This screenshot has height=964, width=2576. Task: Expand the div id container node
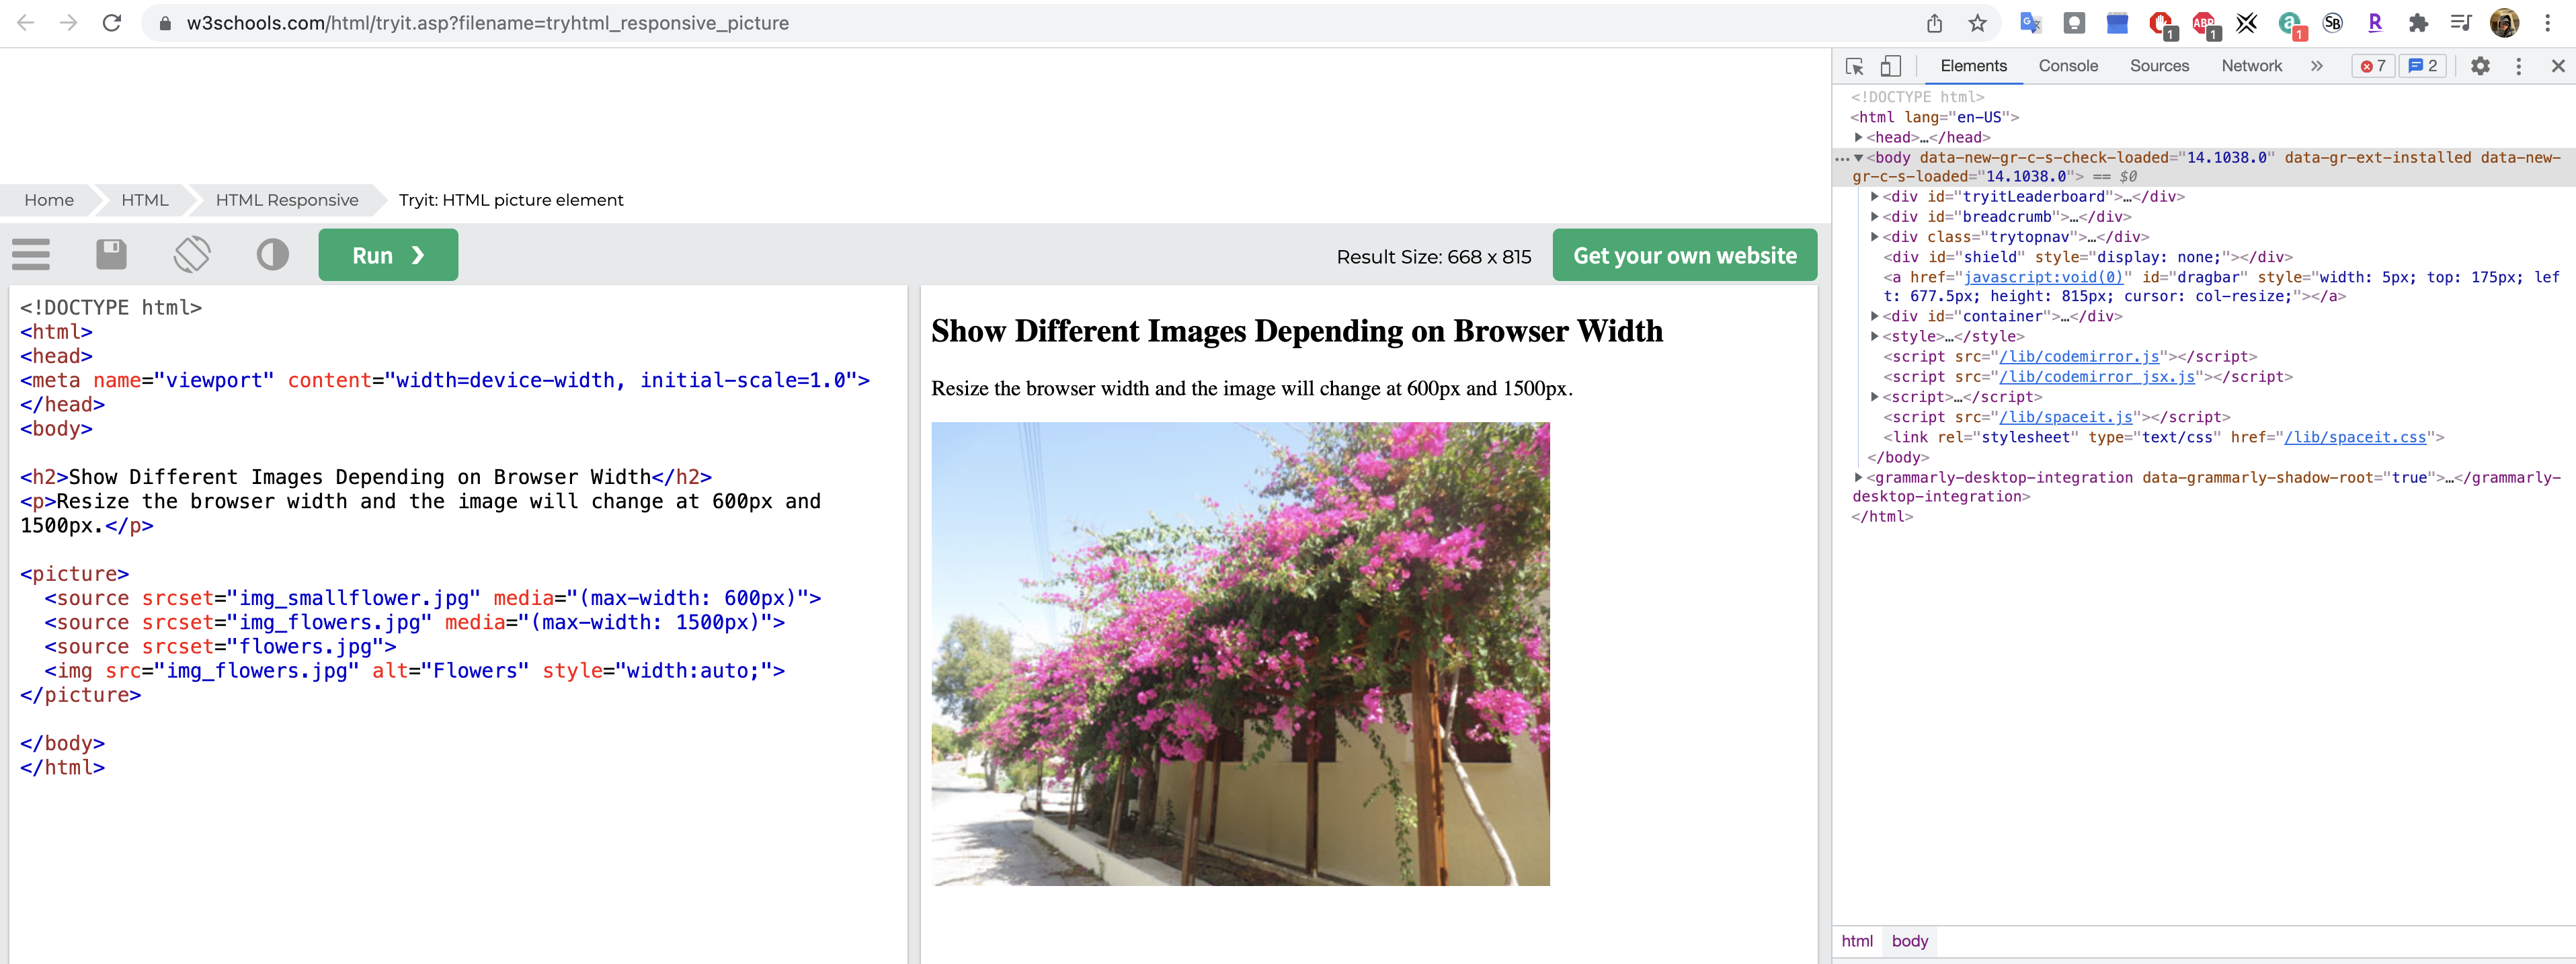(x=1874, y=316)
